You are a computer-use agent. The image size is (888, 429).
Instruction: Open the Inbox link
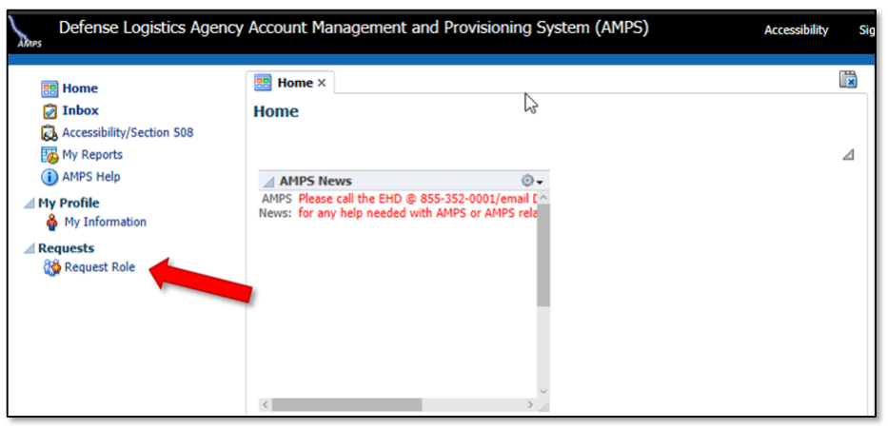pos(80,111)
